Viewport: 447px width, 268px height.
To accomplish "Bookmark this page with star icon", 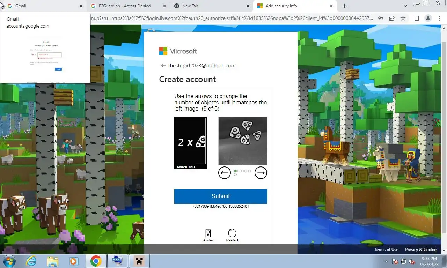I will tap(403, 18).
